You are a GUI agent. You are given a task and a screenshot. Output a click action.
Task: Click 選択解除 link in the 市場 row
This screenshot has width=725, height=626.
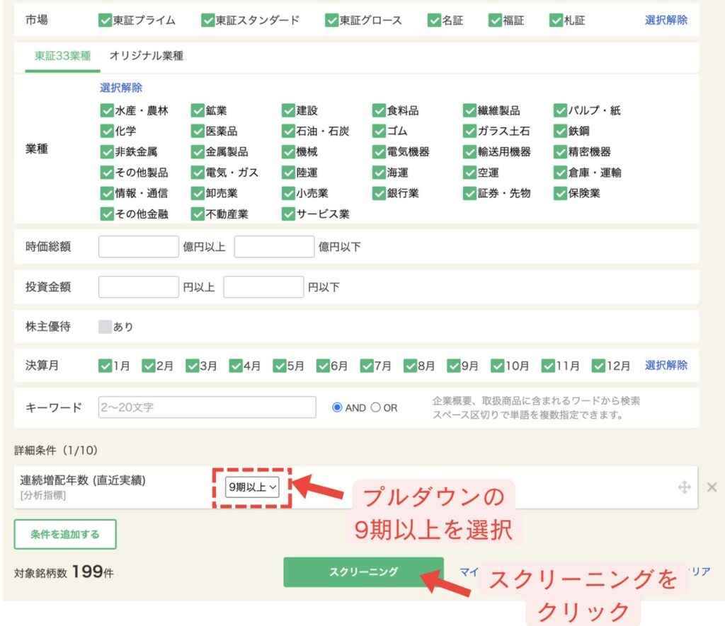(666, 20)
